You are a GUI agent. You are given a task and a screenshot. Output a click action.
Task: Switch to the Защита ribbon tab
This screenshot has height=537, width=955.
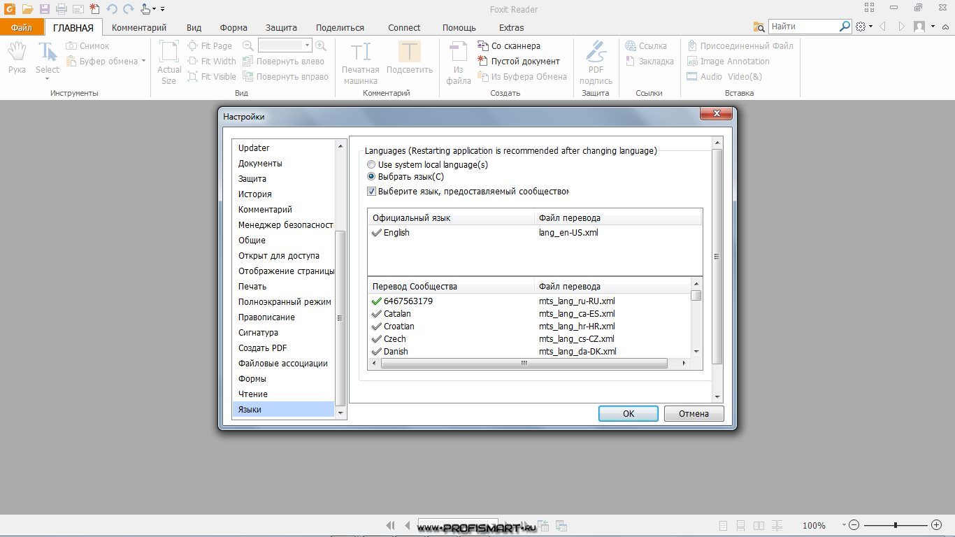(x=281, y=27)
